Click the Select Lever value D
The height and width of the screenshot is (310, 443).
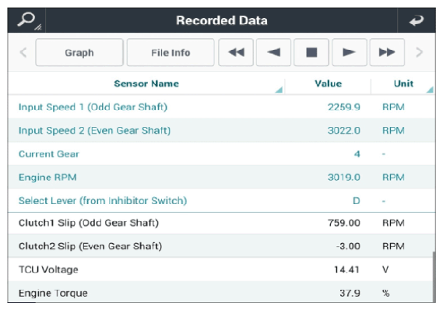point(357,201)
